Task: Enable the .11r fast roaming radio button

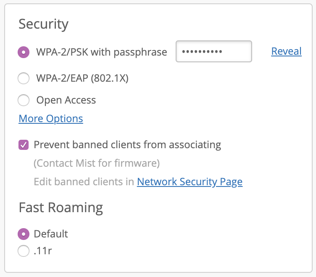Action: point(24,251)
